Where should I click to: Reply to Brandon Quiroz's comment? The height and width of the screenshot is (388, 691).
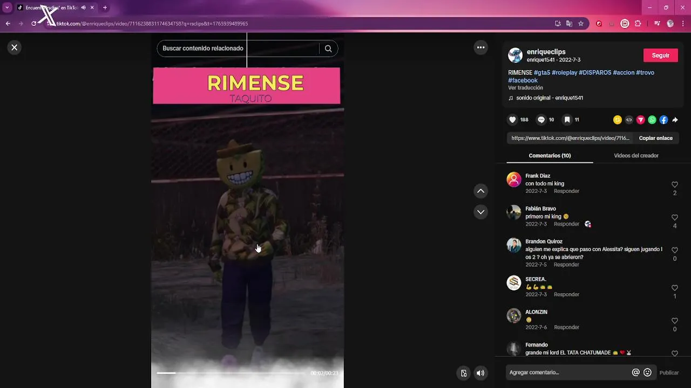[566, 265]
